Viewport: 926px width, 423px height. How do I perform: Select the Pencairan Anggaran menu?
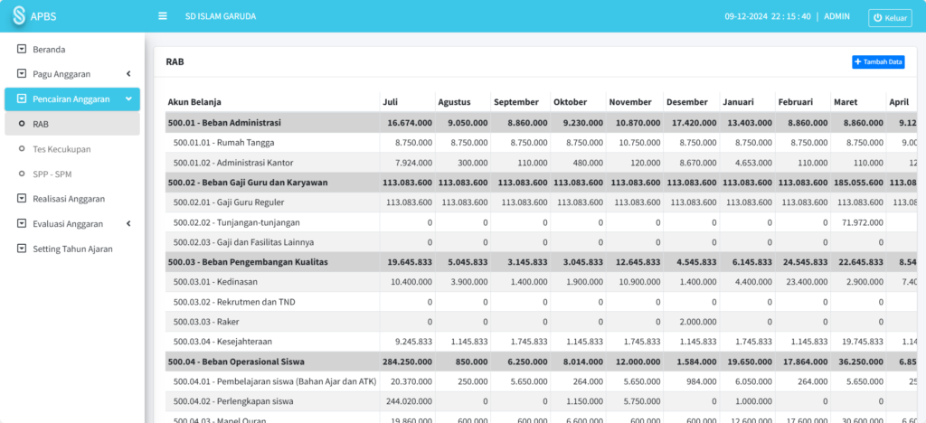click(x=72, y=99)
